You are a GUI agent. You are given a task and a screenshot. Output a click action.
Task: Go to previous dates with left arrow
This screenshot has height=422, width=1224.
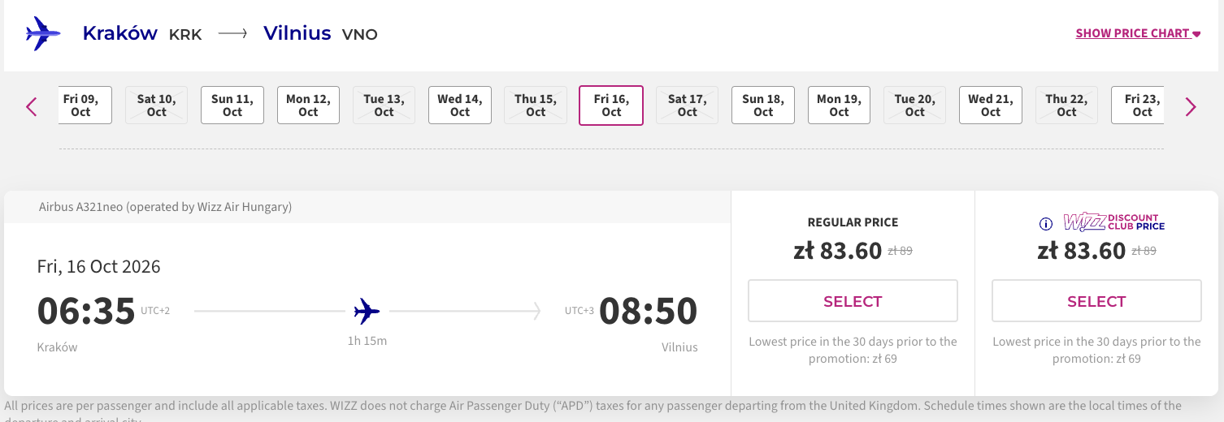32,106
